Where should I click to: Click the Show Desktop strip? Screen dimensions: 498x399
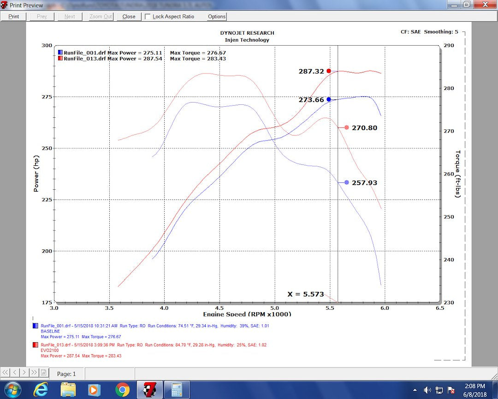(495, 390)
